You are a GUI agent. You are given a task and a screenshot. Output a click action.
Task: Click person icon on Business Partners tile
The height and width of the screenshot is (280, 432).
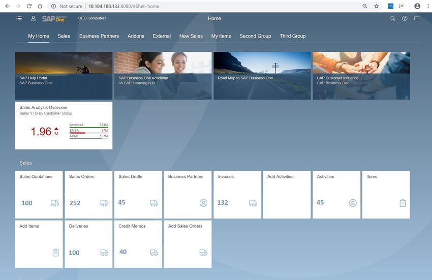coord(203,203)
